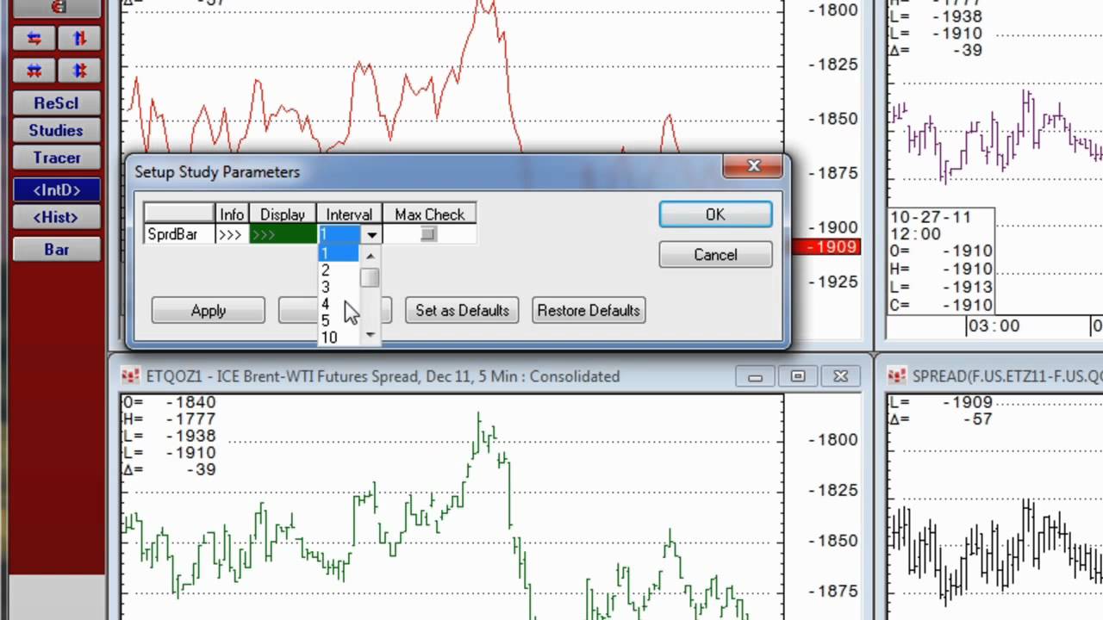The height and width of the screenshot is (620, 1103).
Task: Switch to the <Hist> historical button
Action: point(57,218)
